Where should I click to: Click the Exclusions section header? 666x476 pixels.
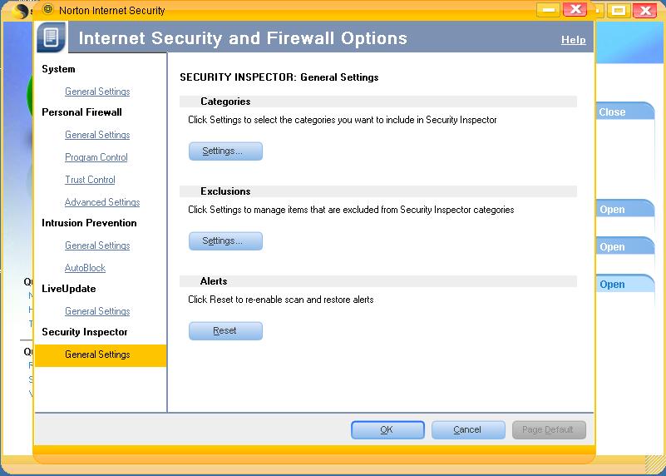pos(378,191)
